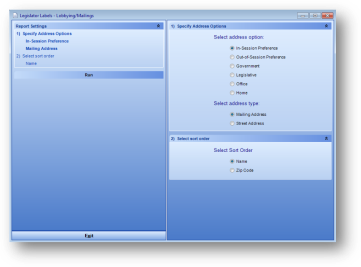The width and height of the screenshot is (361, 267).
Task: Collapse the Report Settings panel
Action: pos(158,26)
